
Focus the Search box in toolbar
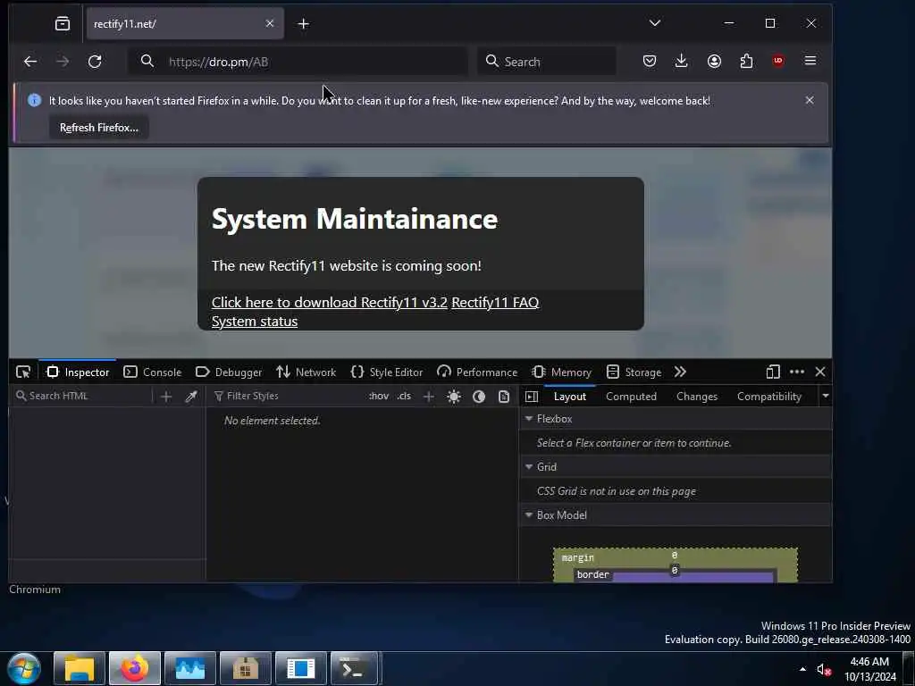(x=547, y=62)
